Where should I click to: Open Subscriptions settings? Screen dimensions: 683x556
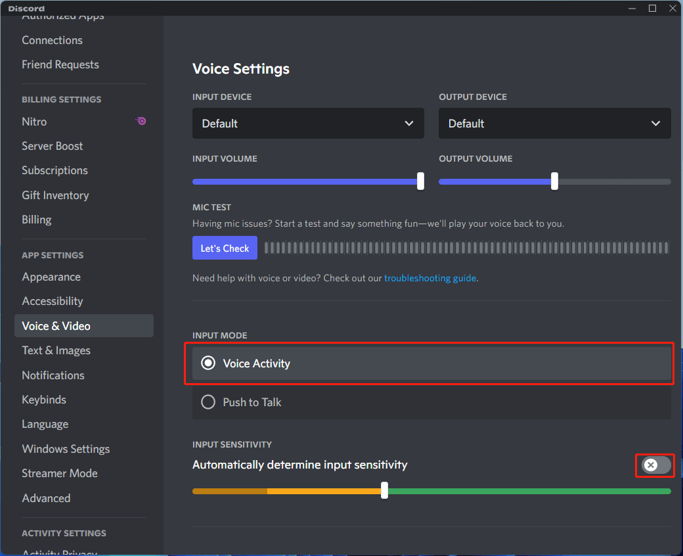point(55,170)
